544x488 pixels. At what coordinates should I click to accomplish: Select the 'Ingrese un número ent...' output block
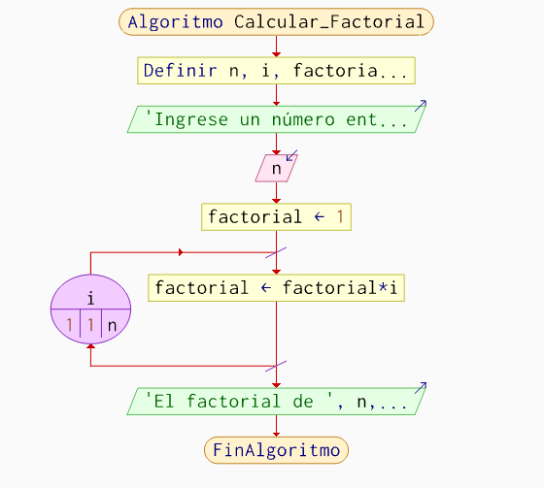coord(276,119)
